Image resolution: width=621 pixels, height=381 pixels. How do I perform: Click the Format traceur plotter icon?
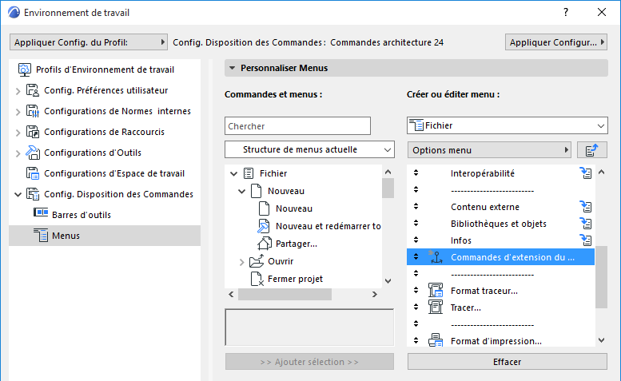click(436, 291)
